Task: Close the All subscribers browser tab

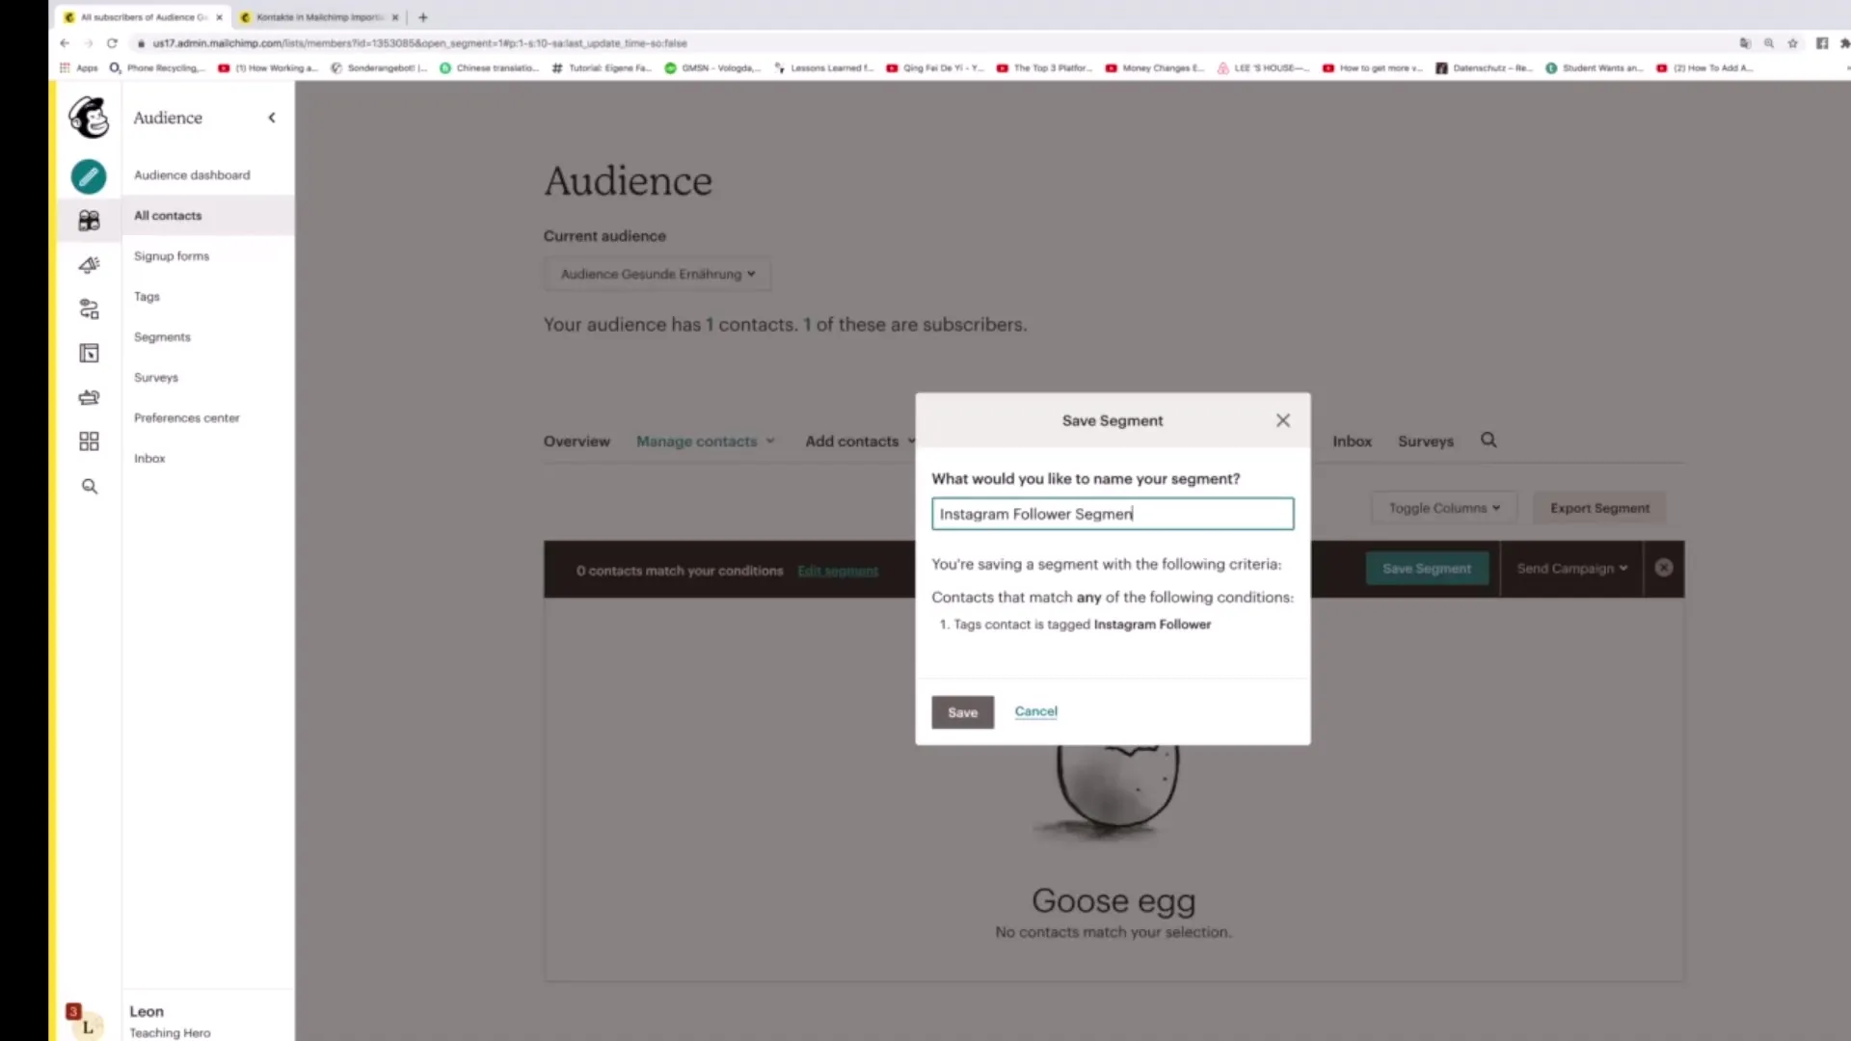Action: (219, 17)
